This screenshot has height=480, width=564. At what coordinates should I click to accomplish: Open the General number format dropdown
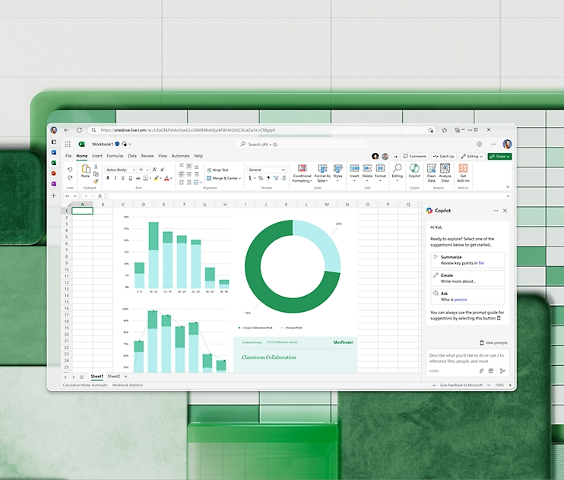click(266, 170)
